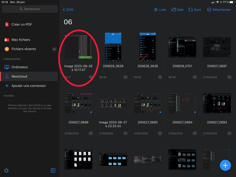Select Ordinateur in connections list
This screenshot has width=236, height=177.
click(19, 67)
